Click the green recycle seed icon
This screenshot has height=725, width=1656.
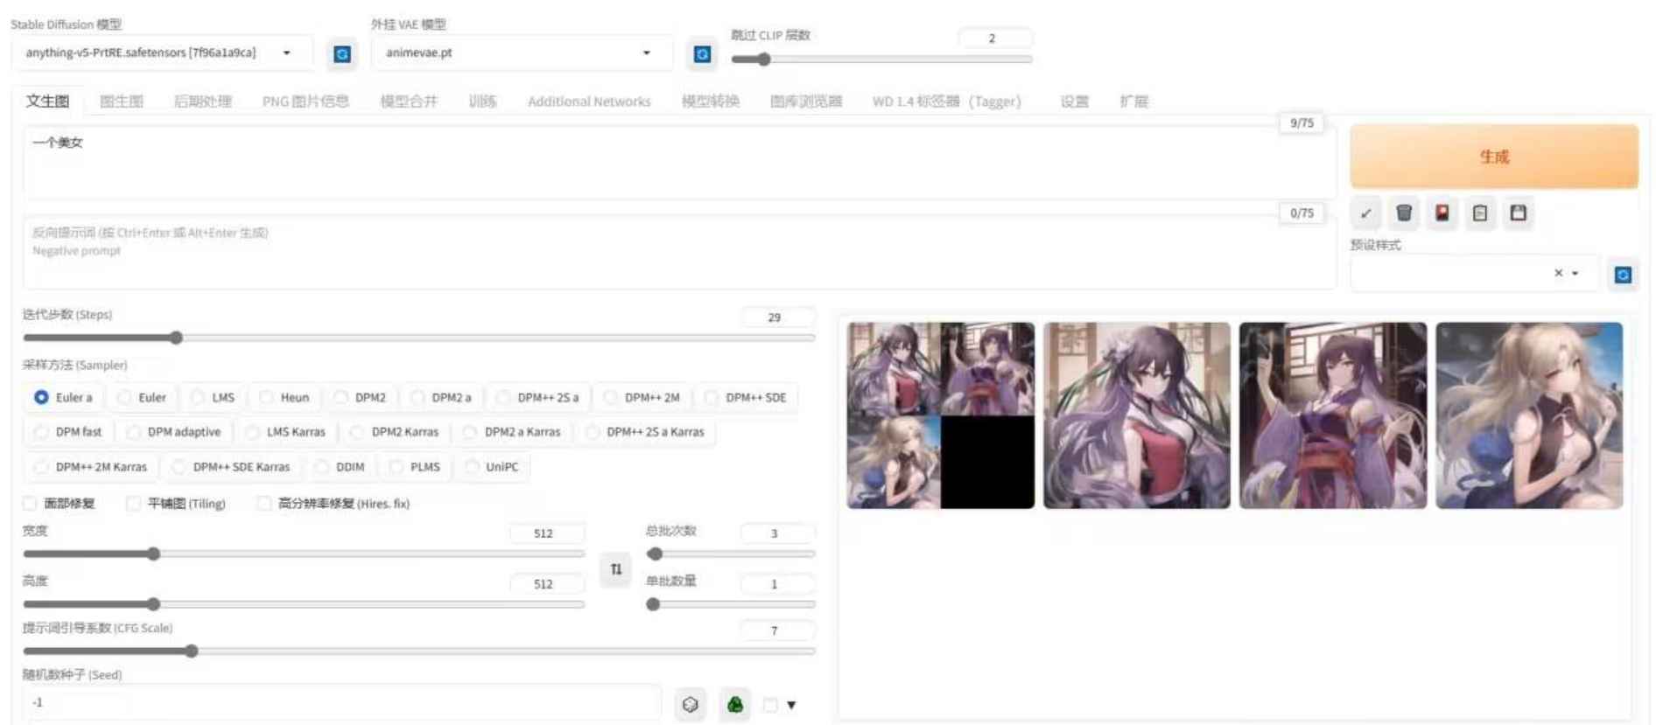pyautogui.click(x=735, y=704)
